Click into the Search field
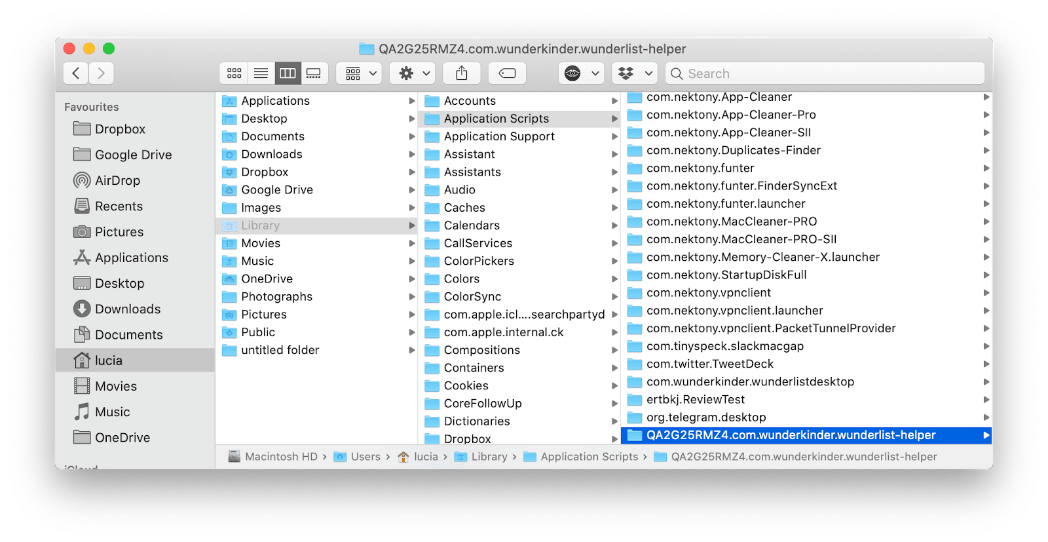1048x542 pixels. tap(825, 73)
